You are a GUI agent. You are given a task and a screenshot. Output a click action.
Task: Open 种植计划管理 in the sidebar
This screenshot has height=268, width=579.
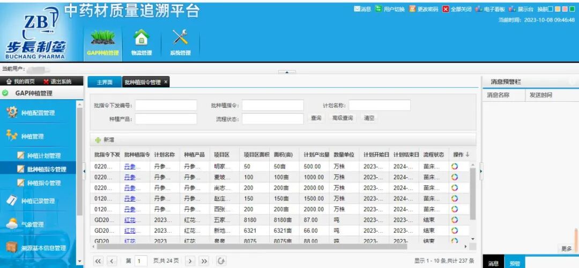coord(44,156)
